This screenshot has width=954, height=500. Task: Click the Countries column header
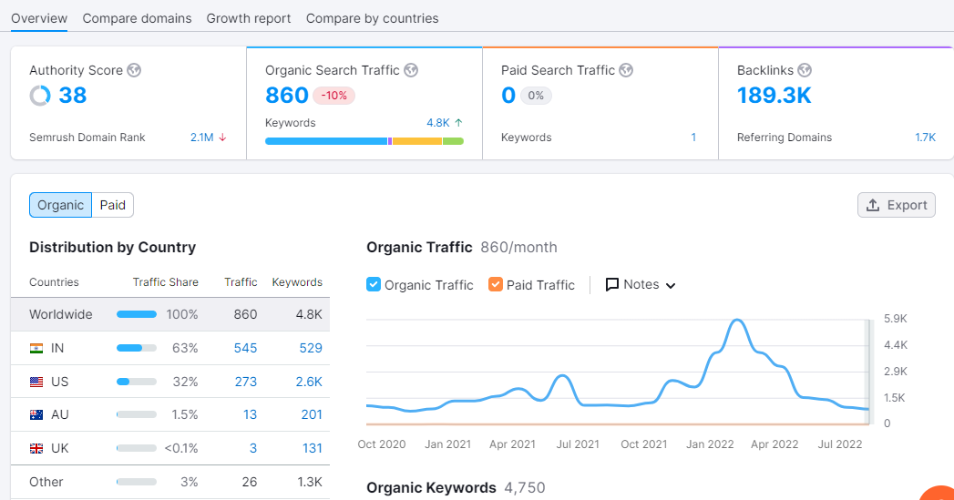point(54,282)
